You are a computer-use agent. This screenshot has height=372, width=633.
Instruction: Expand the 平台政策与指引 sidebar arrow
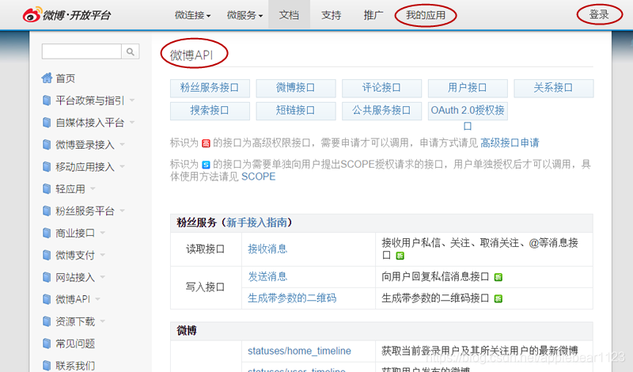point(132,100)
